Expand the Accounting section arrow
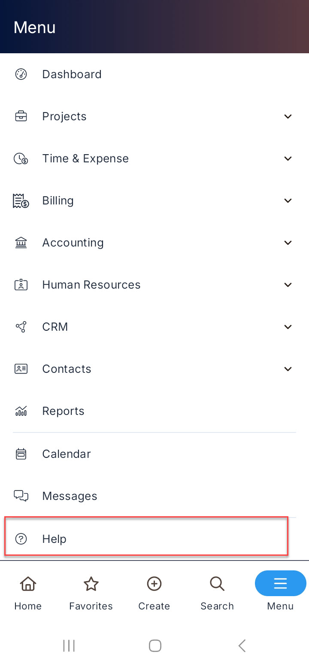Viewport: 309px width, 664px height. [x=288, y=243]
